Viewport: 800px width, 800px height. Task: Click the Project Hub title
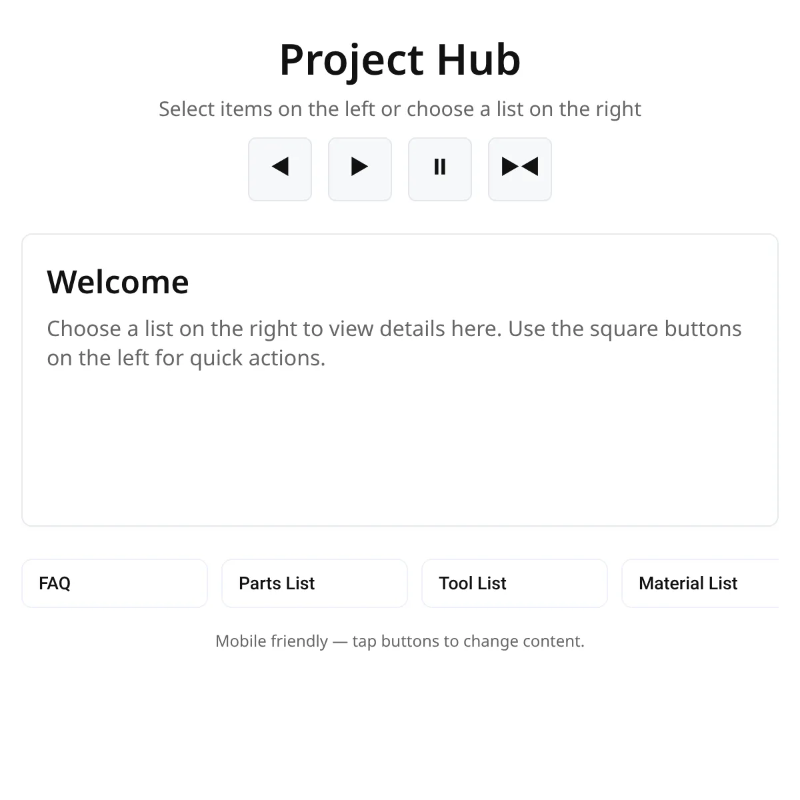[400, 60]
